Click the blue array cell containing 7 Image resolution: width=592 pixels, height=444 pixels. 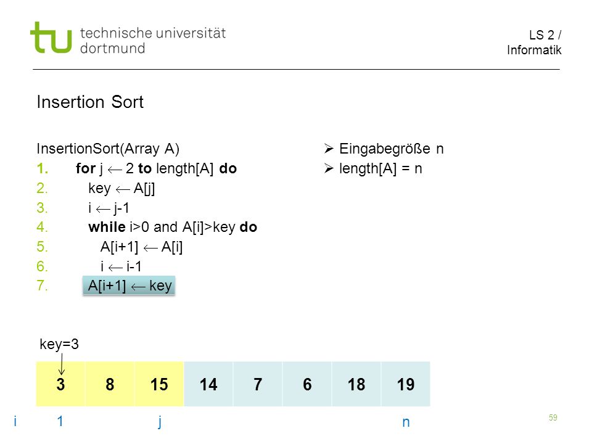click(258, 384)
